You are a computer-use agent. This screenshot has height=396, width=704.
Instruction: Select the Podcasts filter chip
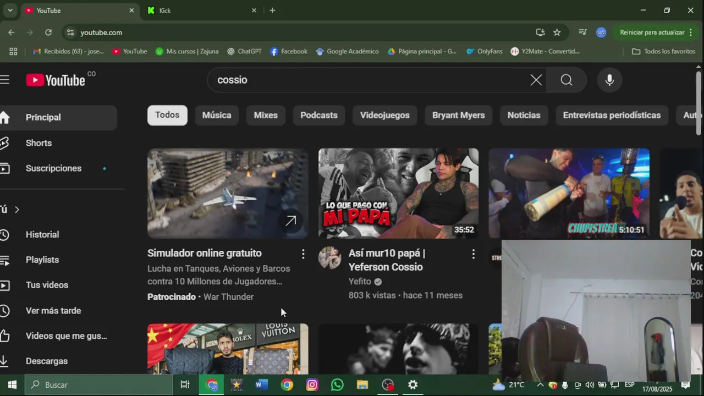(x=319, y=115)
